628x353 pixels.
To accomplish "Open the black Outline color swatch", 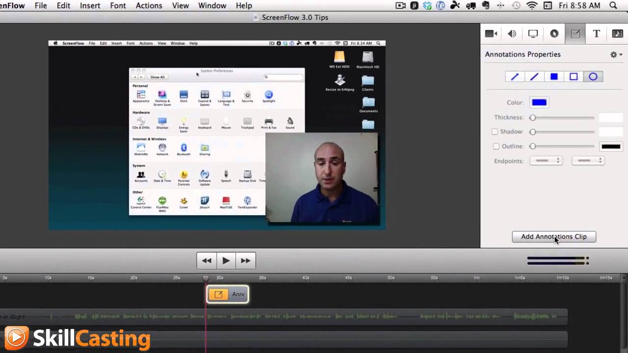I will (611, 146).
